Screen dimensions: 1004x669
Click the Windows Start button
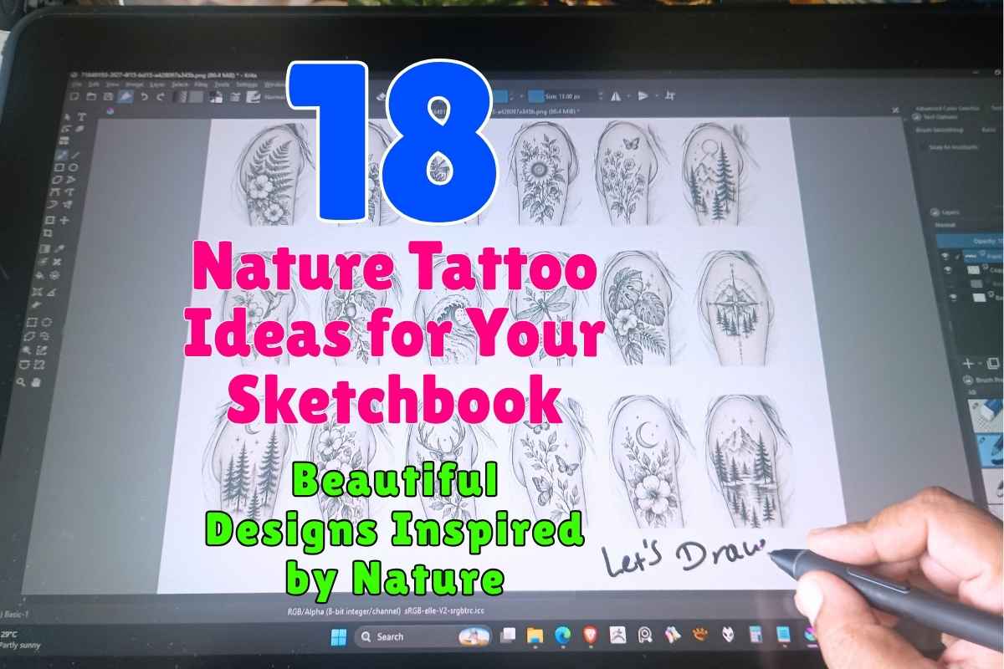click(339, 637)
